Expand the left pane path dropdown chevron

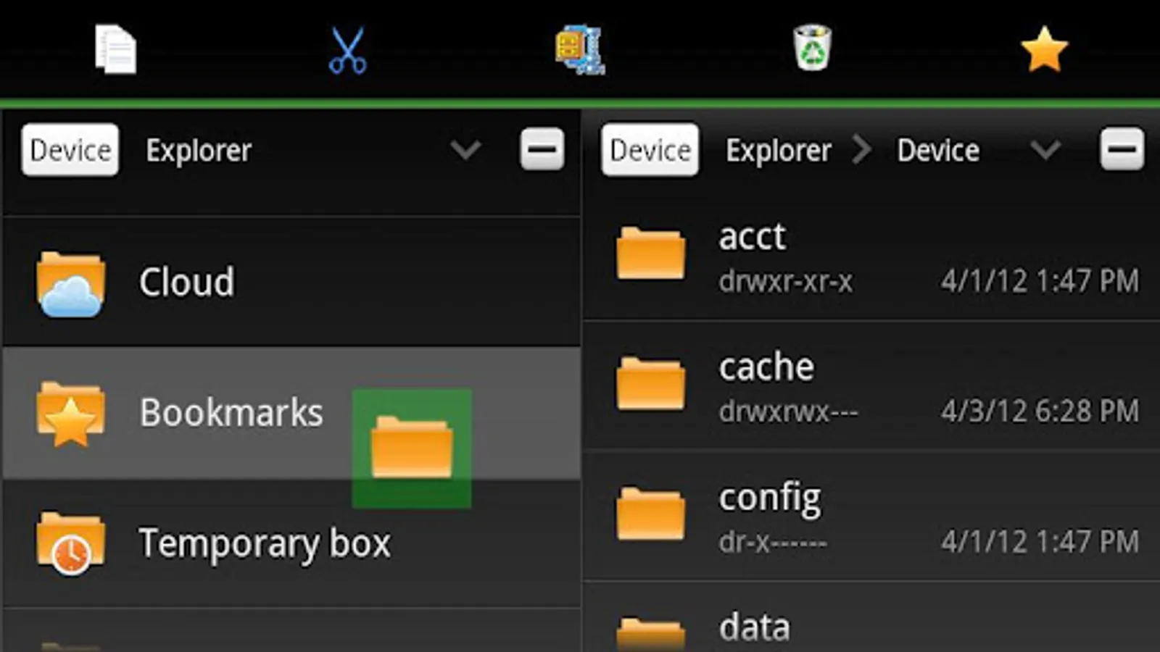(465, 150)
